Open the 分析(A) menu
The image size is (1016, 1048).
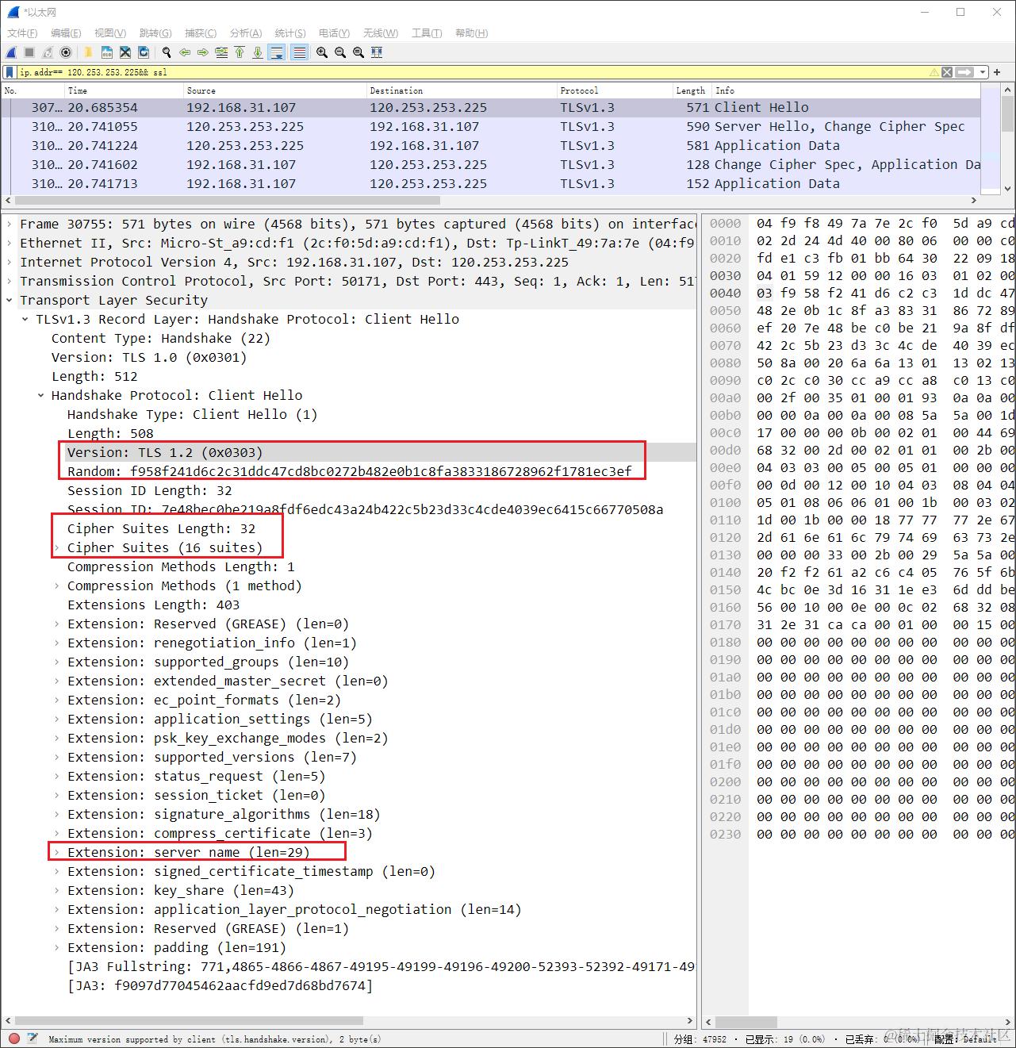coord(245,33)
